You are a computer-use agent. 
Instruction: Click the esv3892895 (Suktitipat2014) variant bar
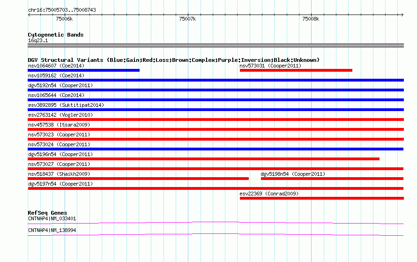coord(216,110)
